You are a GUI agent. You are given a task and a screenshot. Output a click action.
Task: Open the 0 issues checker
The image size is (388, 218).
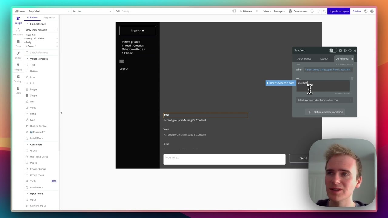(246, 11)
